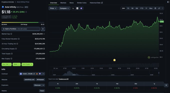170x93 pixels.
Task: Select the 24H time range
Action: (x=123, y=8)
